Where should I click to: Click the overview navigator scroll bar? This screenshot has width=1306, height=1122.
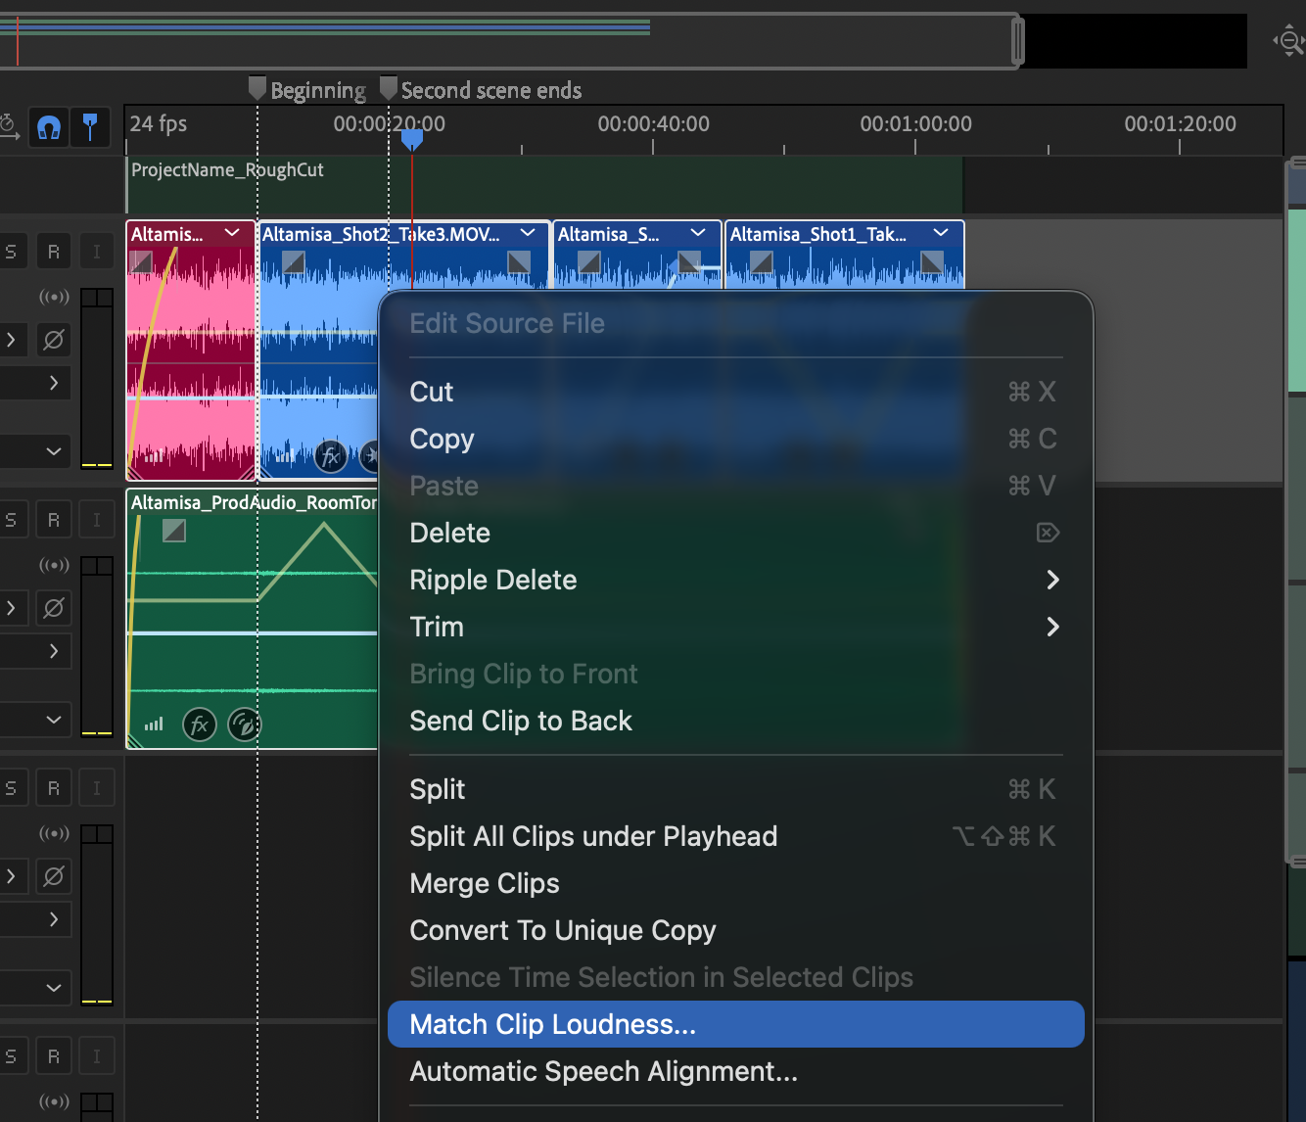509,41
